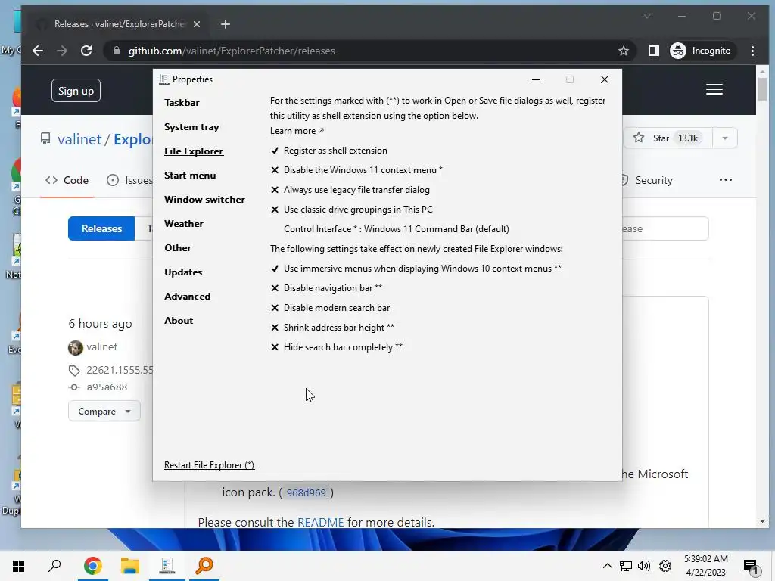The image size is (775, 581).
Task: Toggle Disable navigation bar option
Action: click(326, 288)
